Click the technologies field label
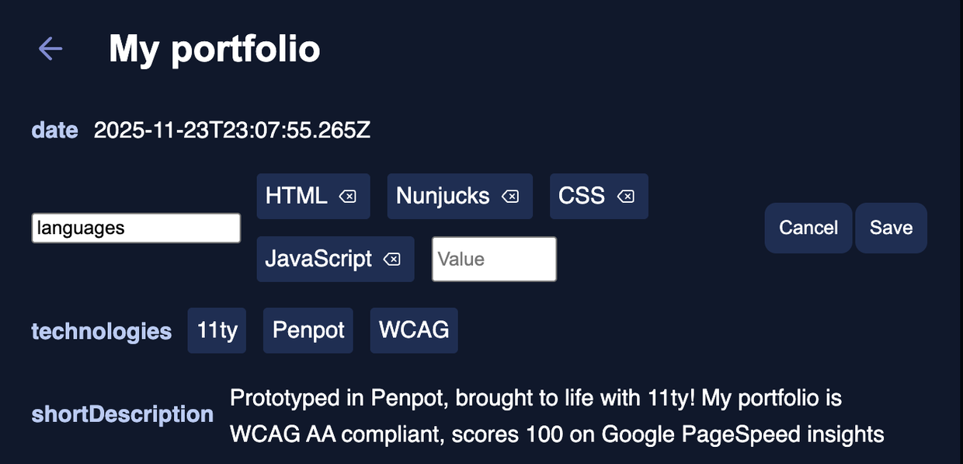Screen dimensions: 963x464 (101, 331)
